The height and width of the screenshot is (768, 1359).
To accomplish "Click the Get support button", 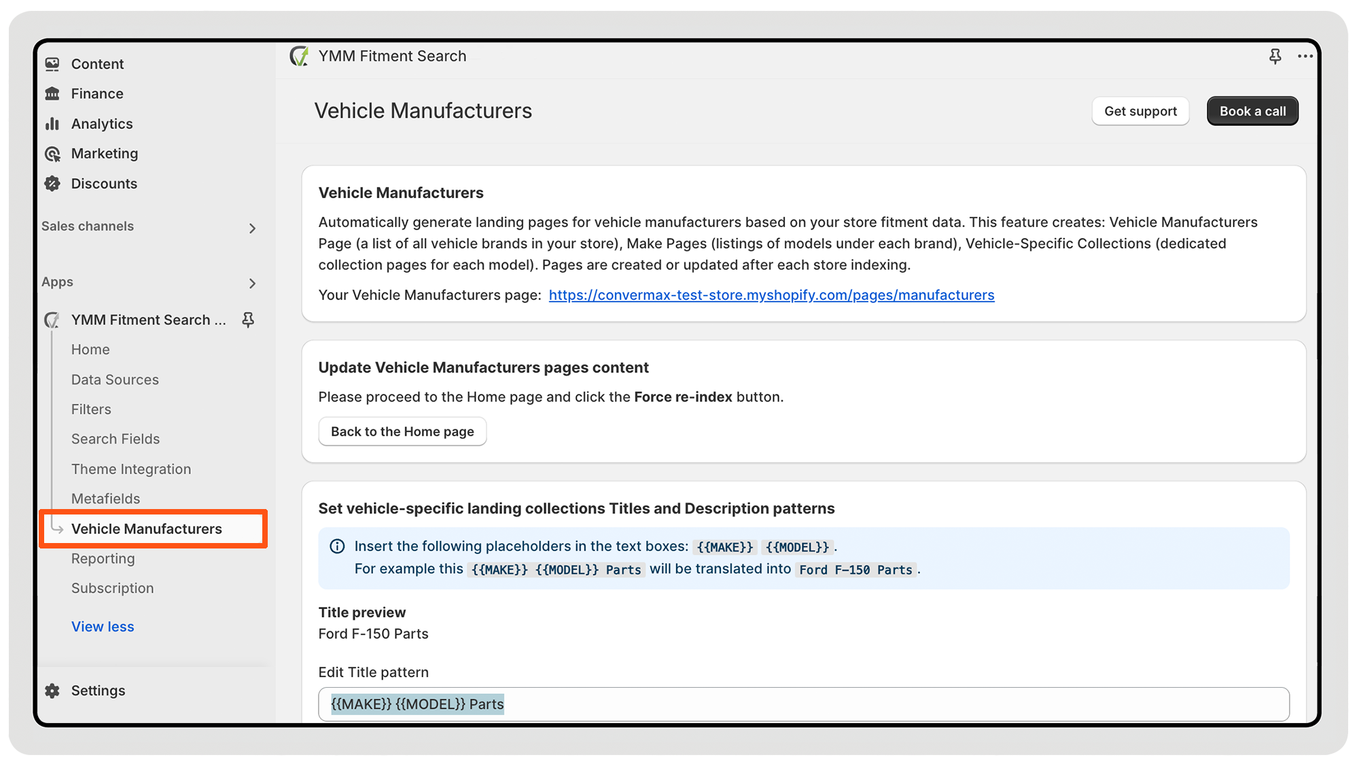I will click(1140, 111).
